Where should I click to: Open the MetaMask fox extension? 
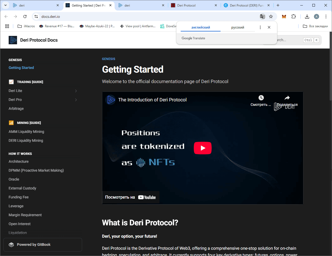284,17
